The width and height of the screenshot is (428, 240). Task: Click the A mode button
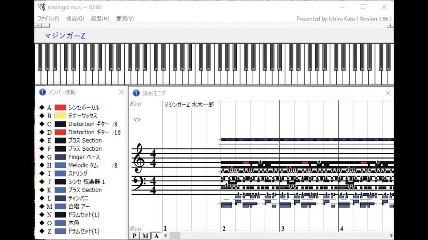pyautogui.click(x=156, y=236)
